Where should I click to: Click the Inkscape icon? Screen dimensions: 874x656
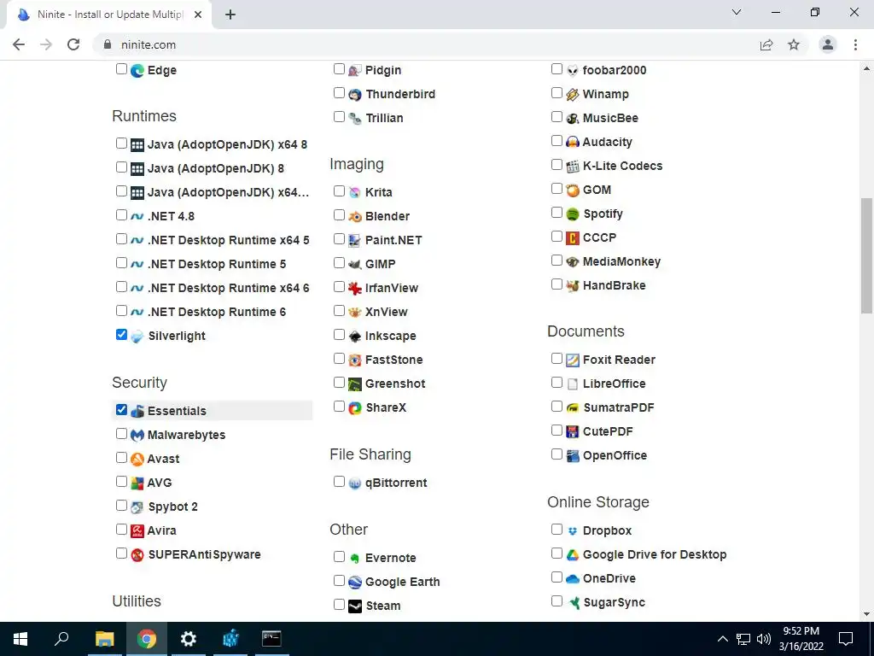[355, 337]
